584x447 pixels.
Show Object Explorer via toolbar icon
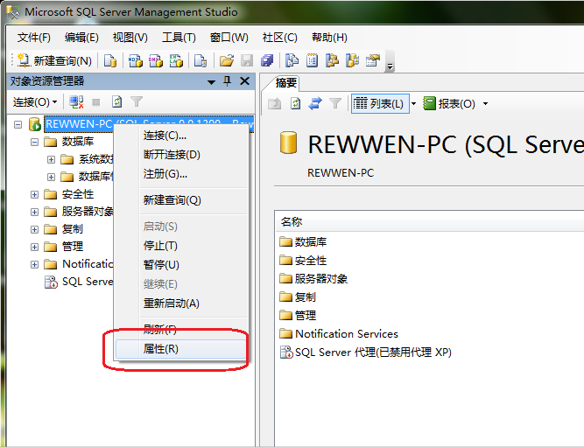(x=332, y=60)
